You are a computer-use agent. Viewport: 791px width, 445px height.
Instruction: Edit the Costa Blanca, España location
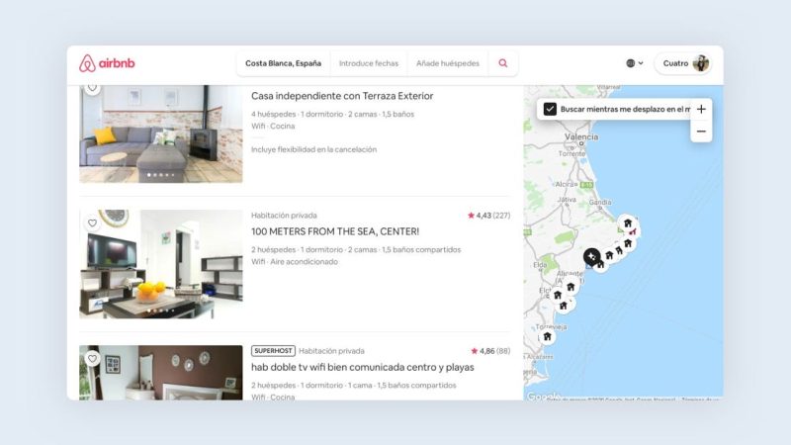pos(283,63)
